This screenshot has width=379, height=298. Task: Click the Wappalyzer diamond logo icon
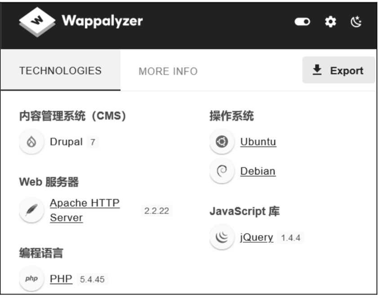37,22
